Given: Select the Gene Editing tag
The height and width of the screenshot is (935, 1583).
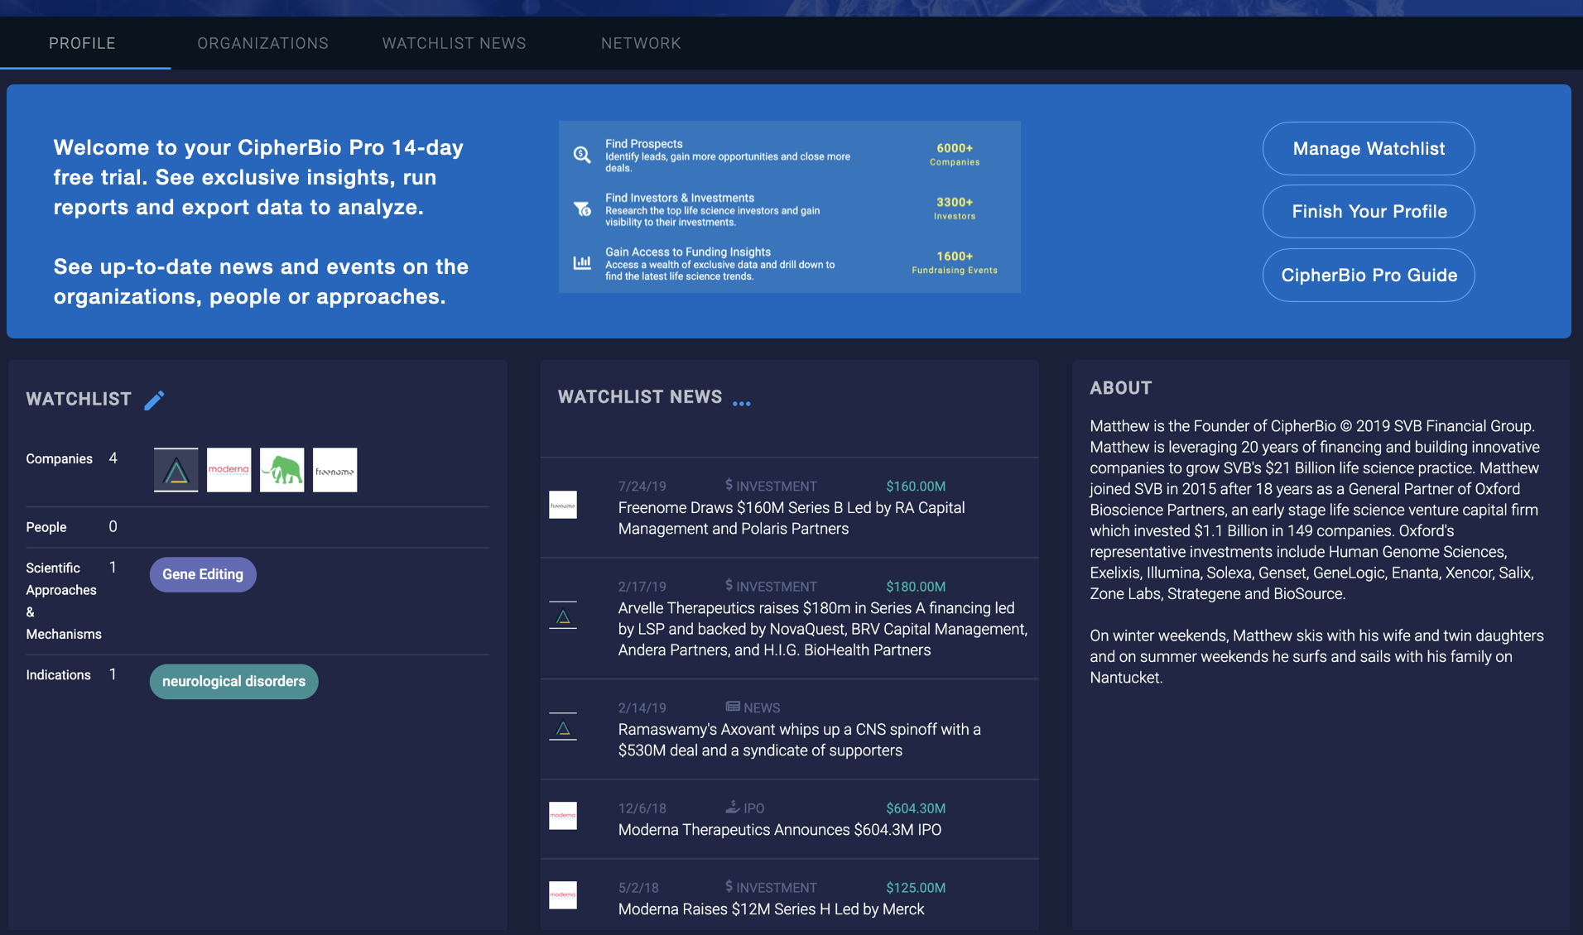Looking at the screenshot, I should coord(203,574).
